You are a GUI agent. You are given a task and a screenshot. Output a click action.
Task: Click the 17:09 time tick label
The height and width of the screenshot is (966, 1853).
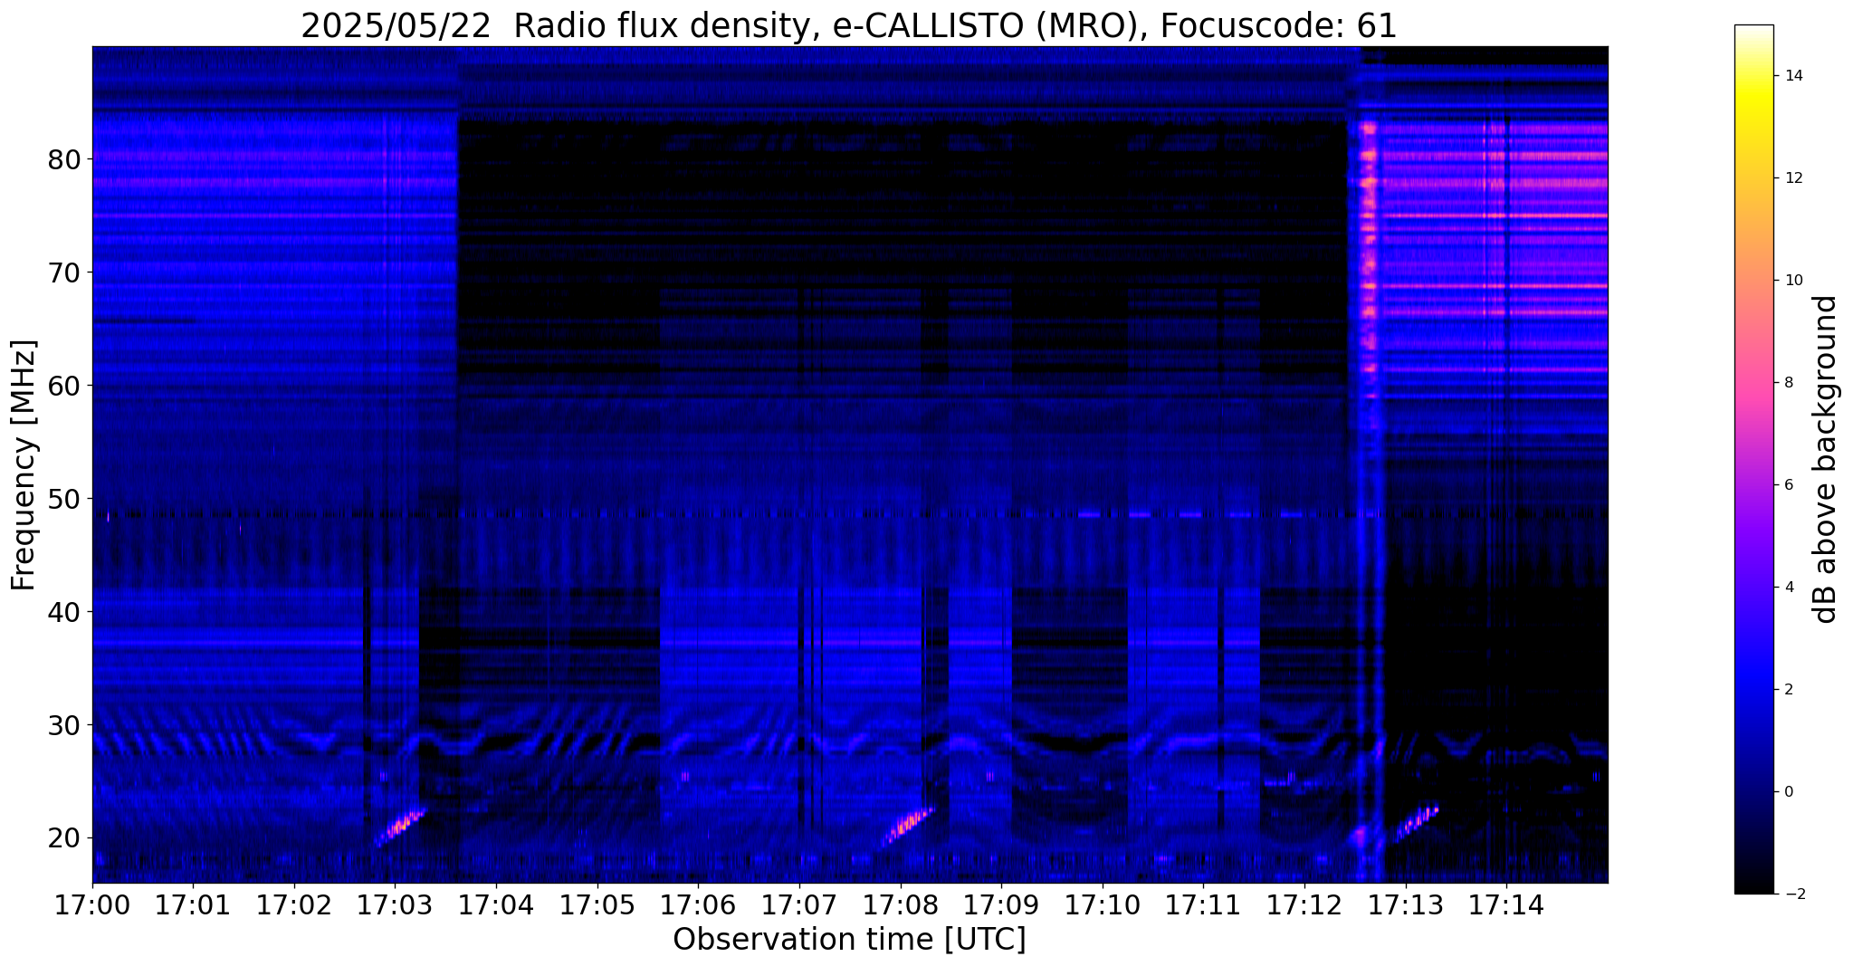coord(1001,905)
